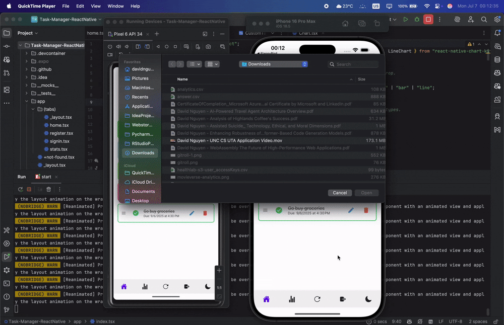Open the IDE settings gear icon
Viewport: 504px width, 325px height.
click(497, 20)
